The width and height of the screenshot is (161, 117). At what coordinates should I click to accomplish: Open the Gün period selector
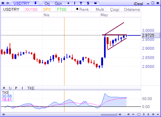(x=58, y=3)
